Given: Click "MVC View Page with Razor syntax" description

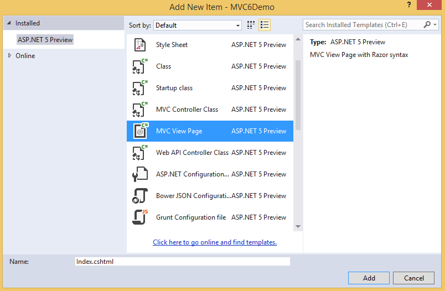Looking at the screenshot, I should [x=359, y=55].
